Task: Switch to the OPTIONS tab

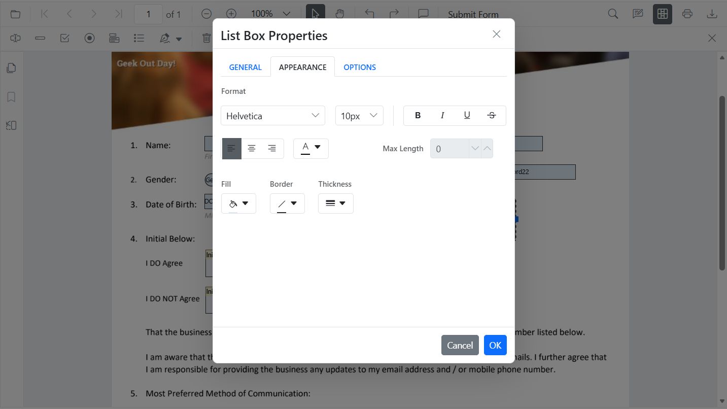Action: (x=360, y=66)
